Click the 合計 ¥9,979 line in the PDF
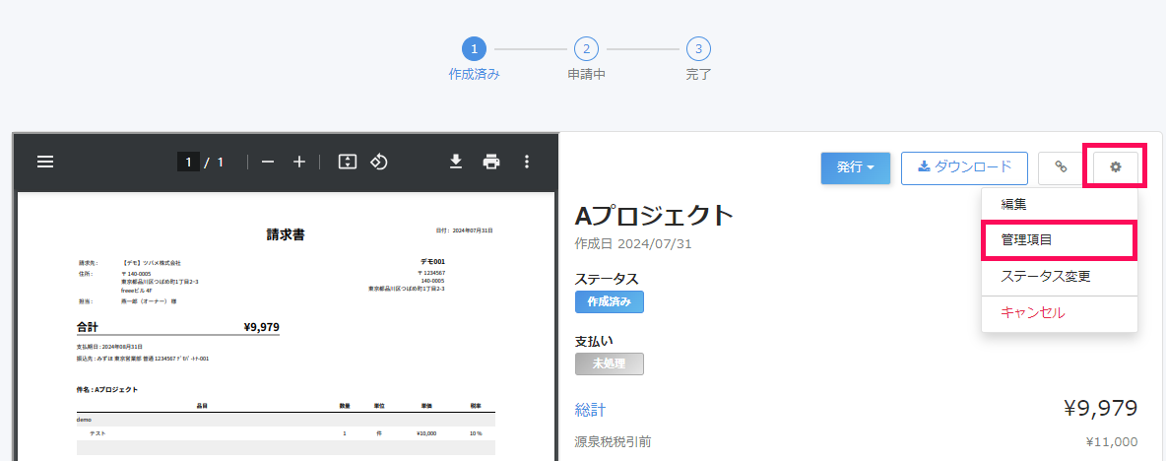 (x=177, y=326)
